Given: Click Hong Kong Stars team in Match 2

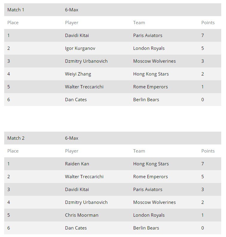Looking at the screenshot, I should tap(151, 164).
